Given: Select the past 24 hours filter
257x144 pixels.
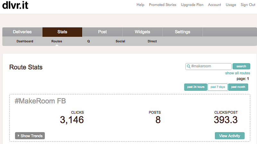Looking at the screenshot, I should pos(196,87).
